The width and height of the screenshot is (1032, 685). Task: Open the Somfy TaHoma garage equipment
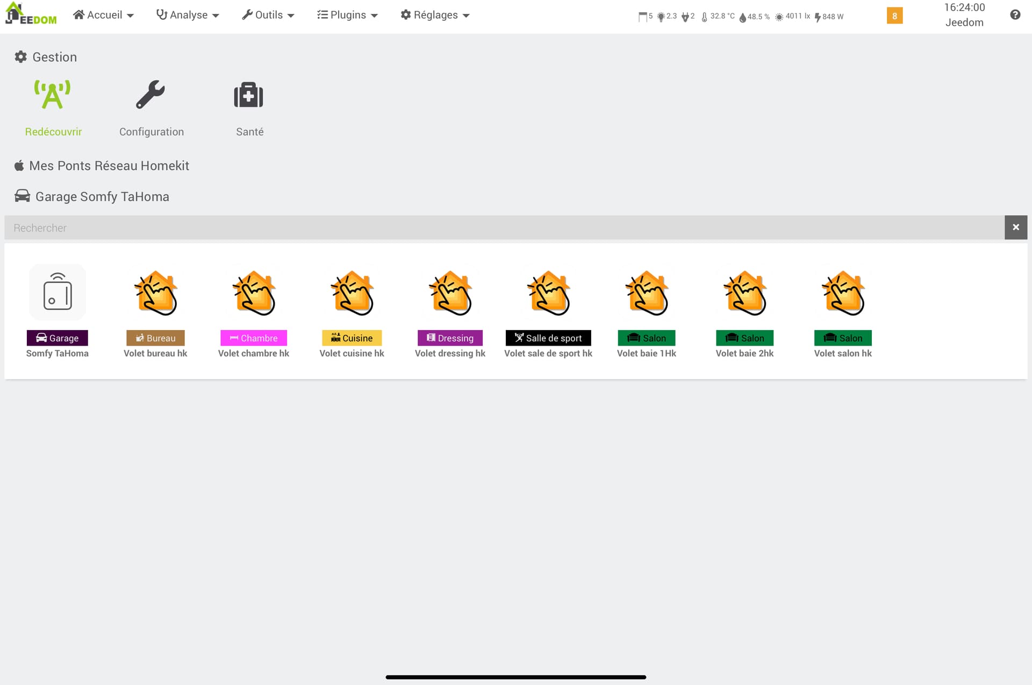(58, 293)
